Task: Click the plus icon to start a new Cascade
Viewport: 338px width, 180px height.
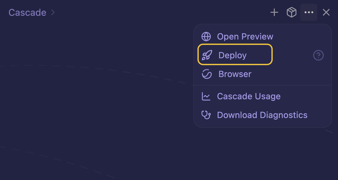Action: [x=274, y=12]
